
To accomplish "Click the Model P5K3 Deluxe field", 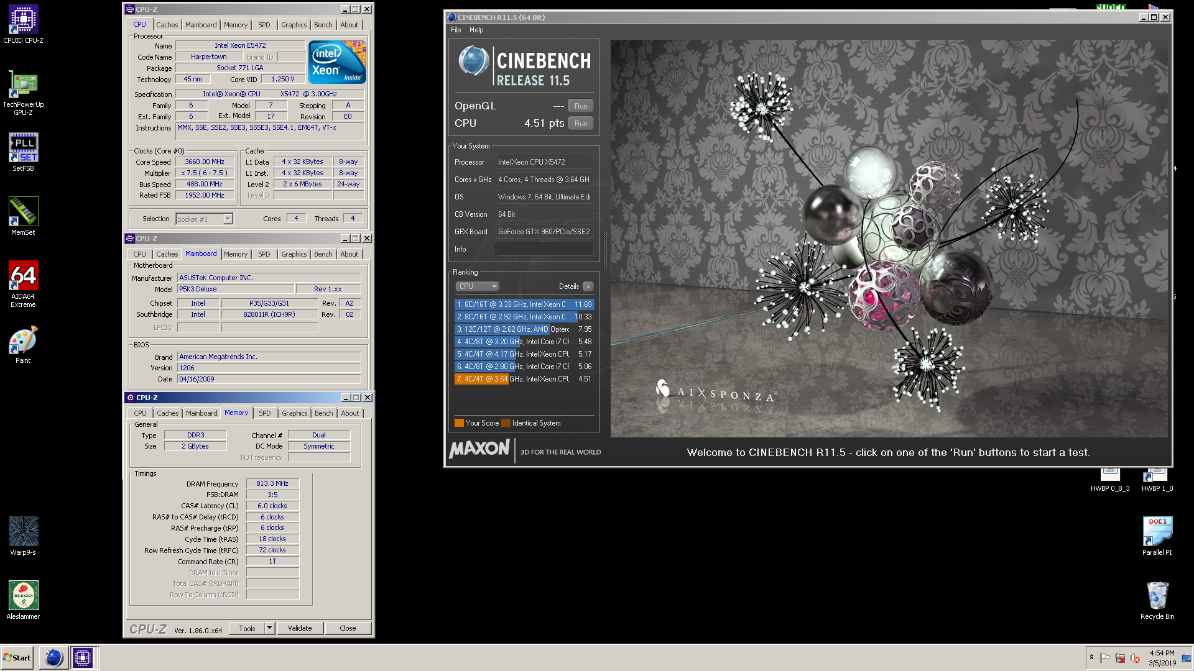I will point(236,289).
